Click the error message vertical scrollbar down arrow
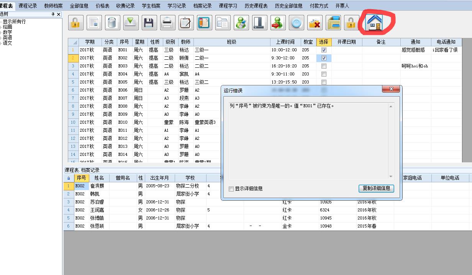Viewport: 472px width, 275px height. pyautogui.click(x=391, y=177)
